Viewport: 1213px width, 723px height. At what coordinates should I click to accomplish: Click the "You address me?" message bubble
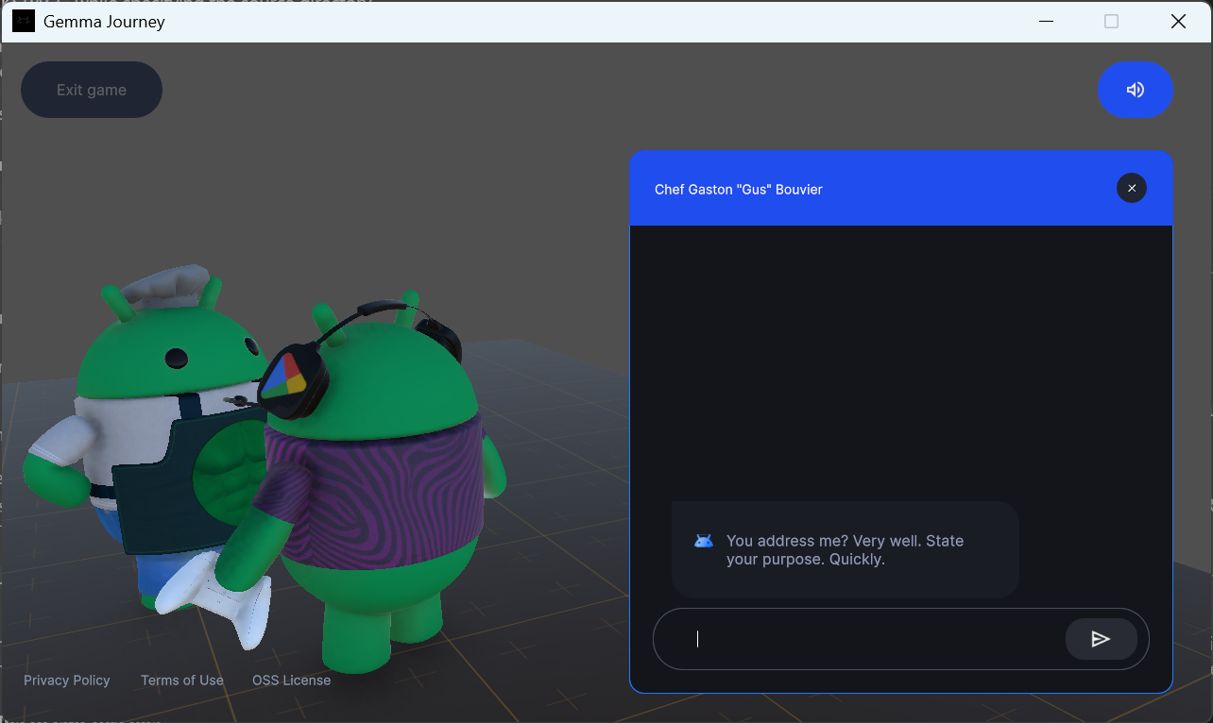845,549
